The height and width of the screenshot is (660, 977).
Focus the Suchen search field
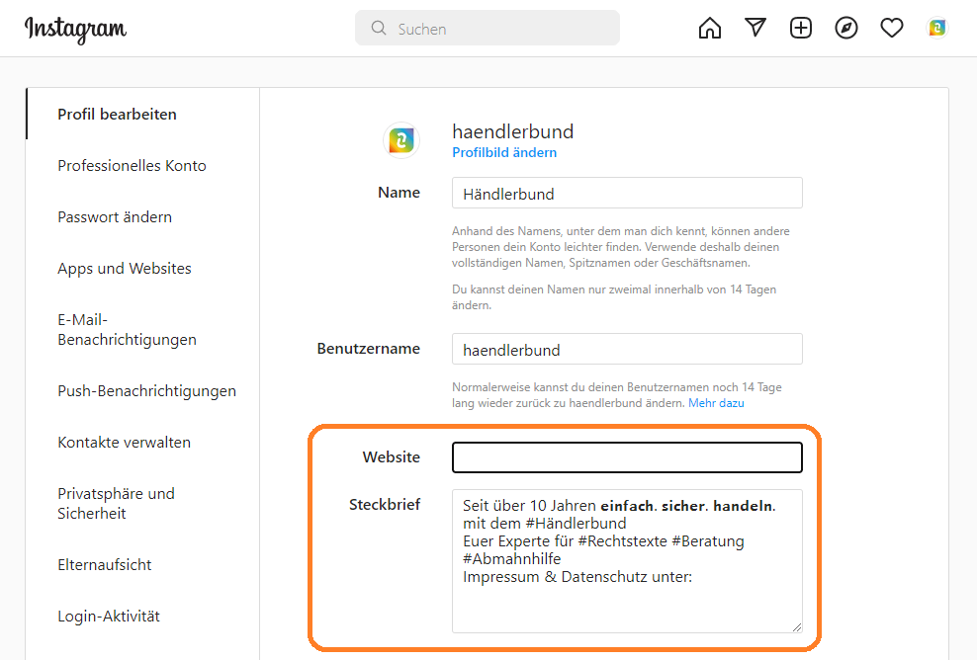[488, 28]
